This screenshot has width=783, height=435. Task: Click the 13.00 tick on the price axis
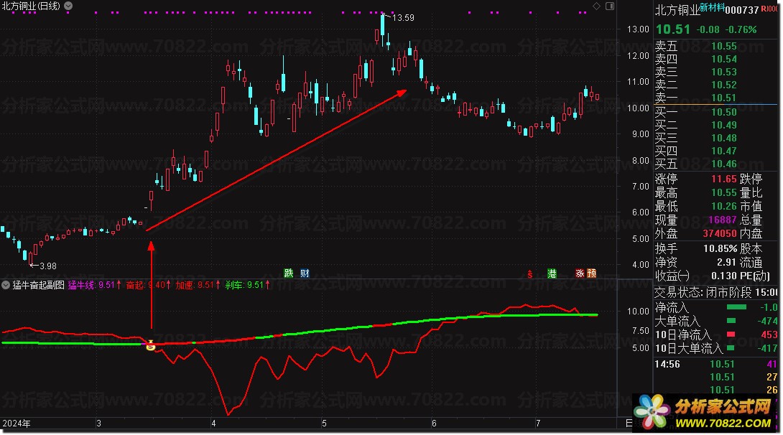tap(638, 29)
